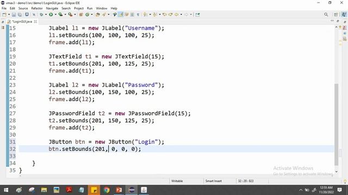The width and height of the screenshot is (348, 195).
Task: Expand the Next Annotation dropdown arrow
Action: (150, 15)
